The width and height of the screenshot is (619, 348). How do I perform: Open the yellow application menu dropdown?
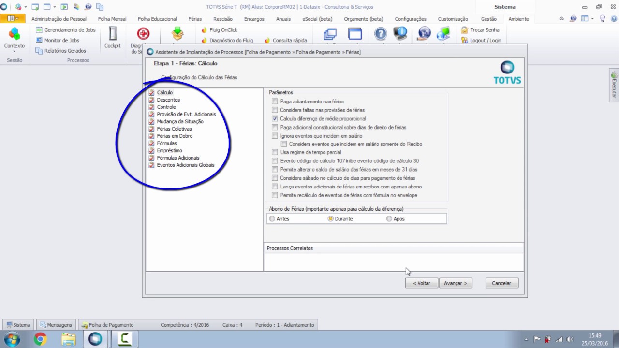click(13, 19)
